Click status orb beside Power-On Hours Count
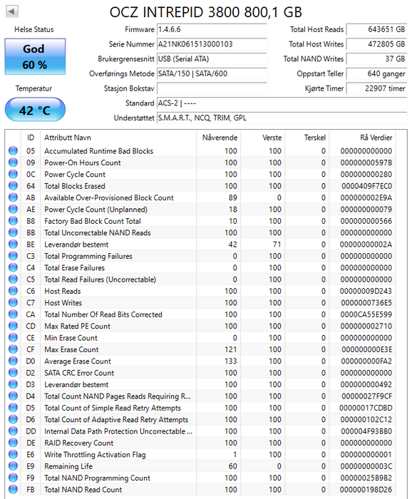Viewport: 412px width, 499px height. (x=13, y=163)
